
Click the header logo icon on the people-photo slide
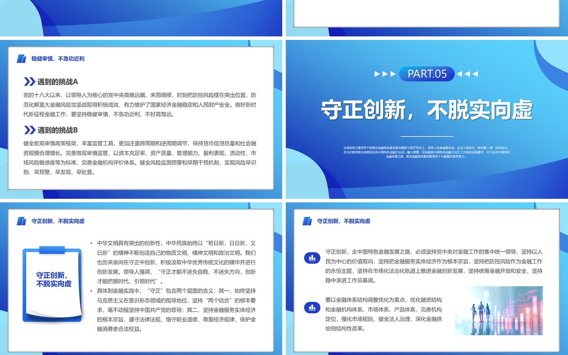[307, 221]
